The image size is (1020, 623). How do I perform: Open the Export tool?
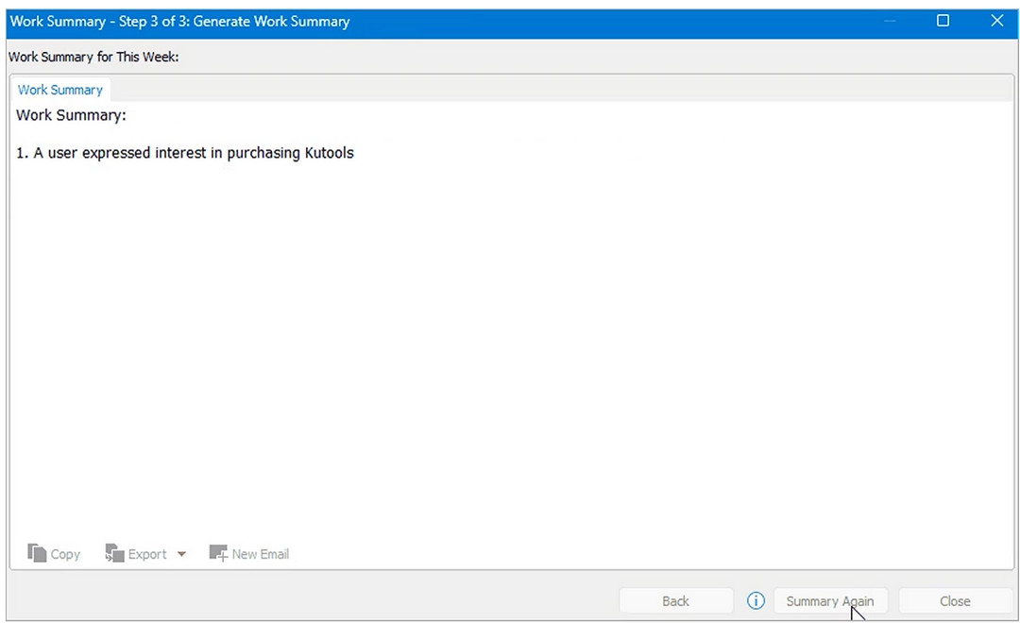click(139, 553)
